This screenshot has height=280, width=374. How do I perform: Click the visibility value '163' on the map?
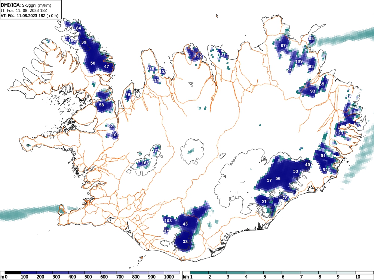(x=145, y=163)
